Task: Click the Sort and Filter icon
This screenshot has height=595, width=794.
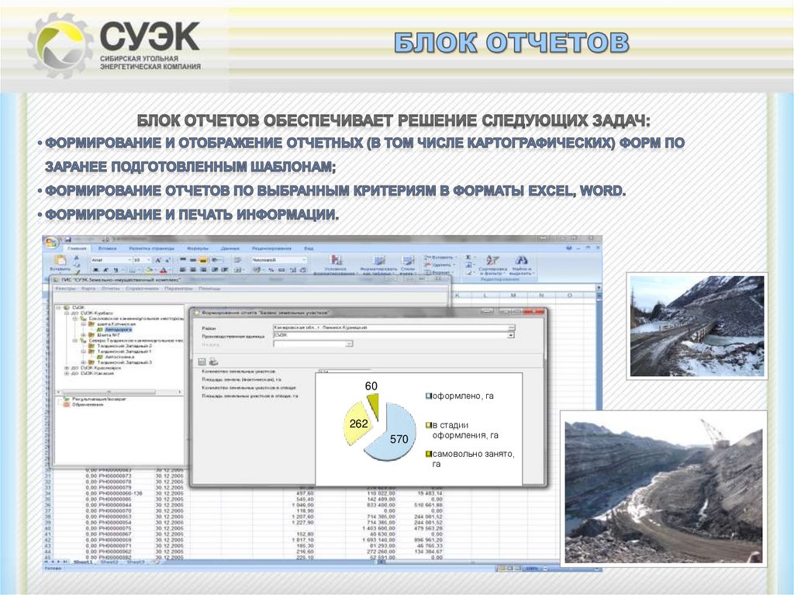Action: click(x=492, y=261)
